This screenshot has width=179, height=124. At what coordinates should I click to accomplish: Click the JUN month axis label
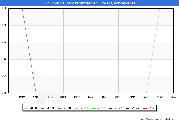click(x=91, y=97)
